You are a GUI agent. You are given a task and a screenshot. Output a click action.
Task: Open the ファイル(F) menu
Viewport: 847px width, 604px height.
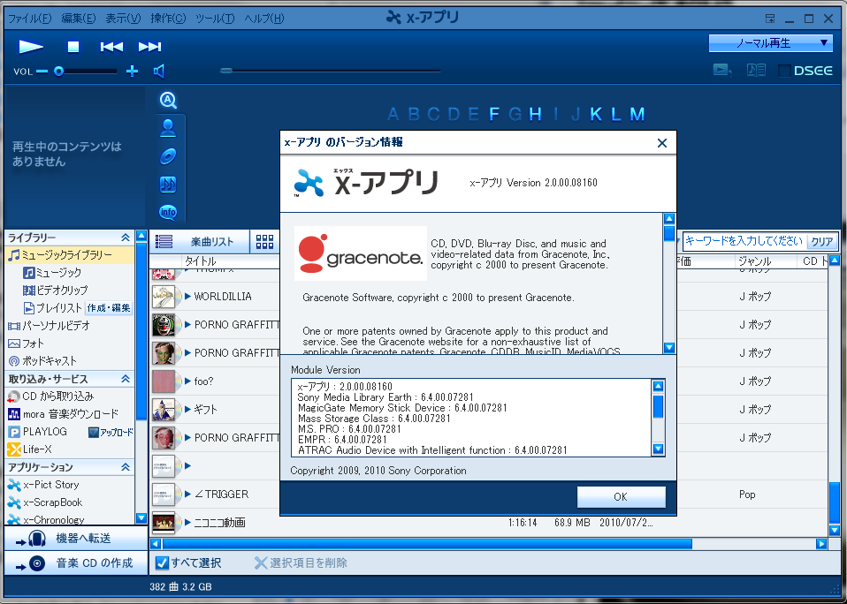point(30,19)
